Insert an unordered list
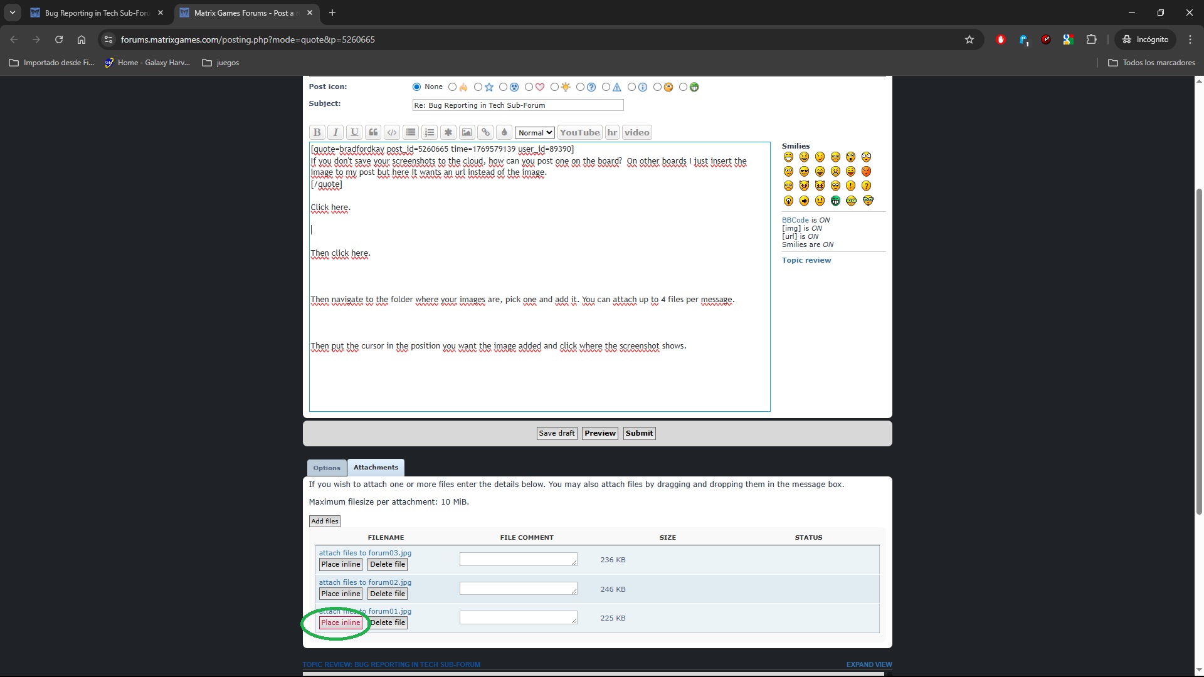The width and height of the screenshot is (1204, 677). click(x=411, y=132)
